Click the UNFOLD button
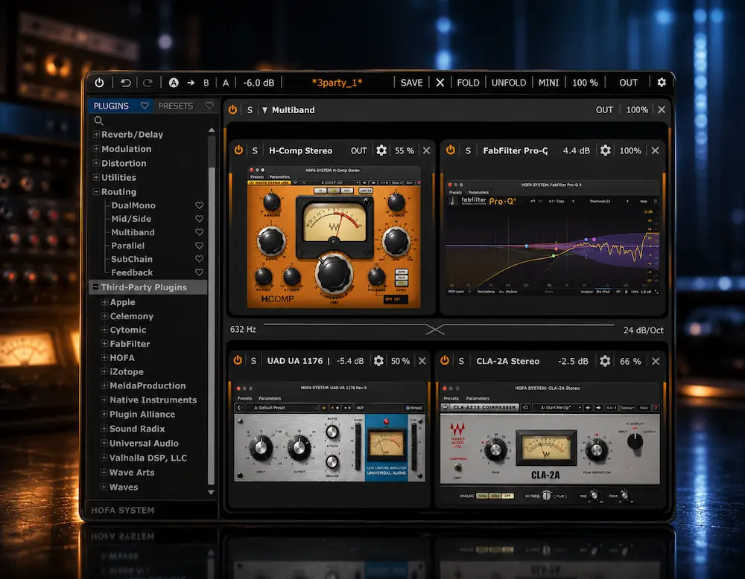The height and width of the screenshot is (579, 745). 509,83
